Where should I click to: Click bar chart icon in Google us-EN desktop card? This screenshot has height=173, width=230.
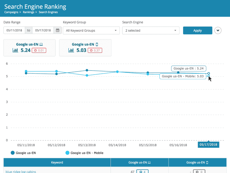pyautogui.click(x=15, y=50)
